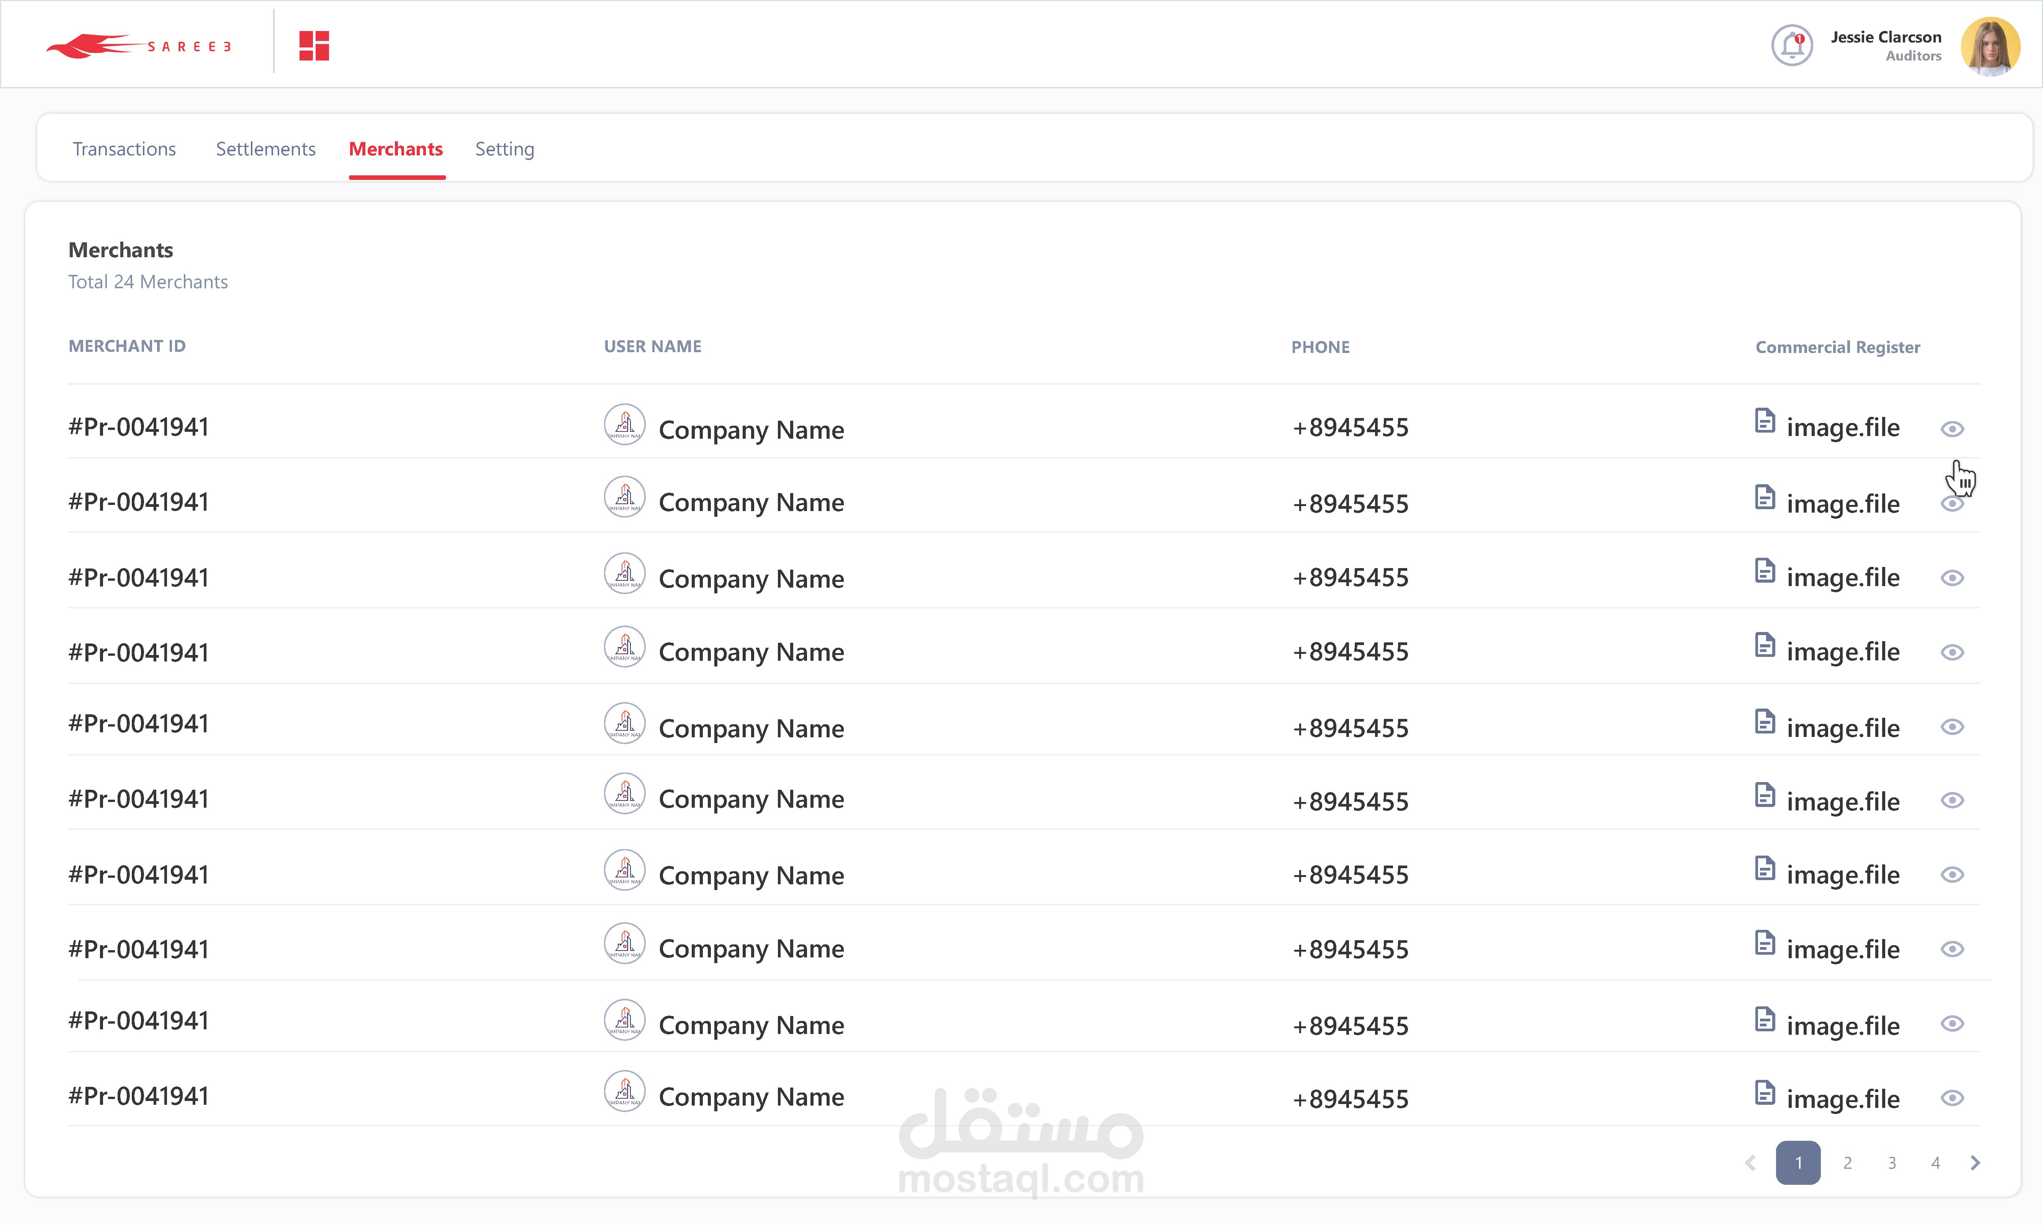Viewport: 2043px width, 1225px height.
Task: Jump to pagination page 2
Action: [x=1847, y=1163]
